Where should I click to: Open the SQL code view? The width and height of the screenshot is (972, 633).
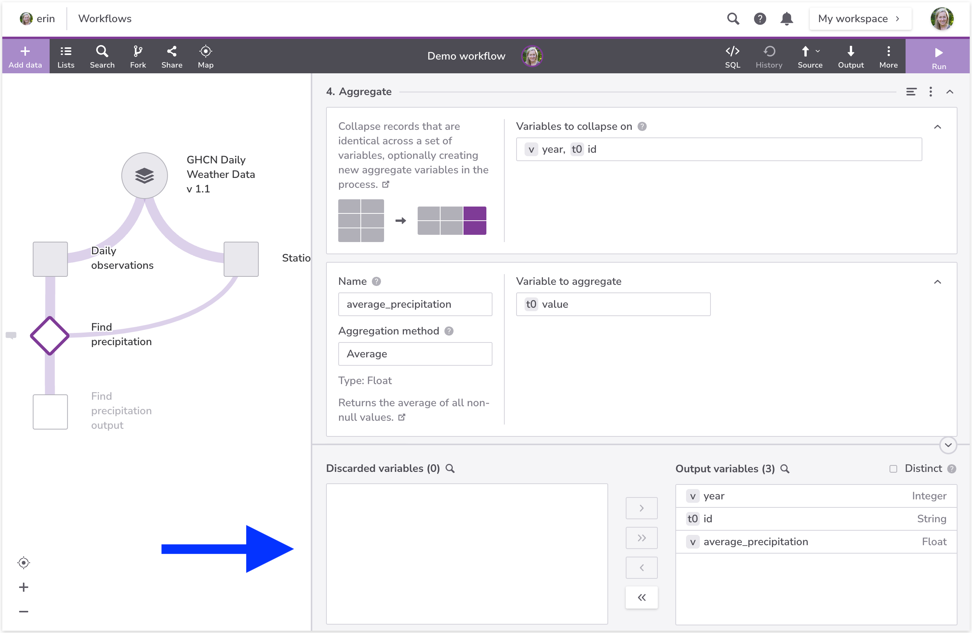point(732,56)
